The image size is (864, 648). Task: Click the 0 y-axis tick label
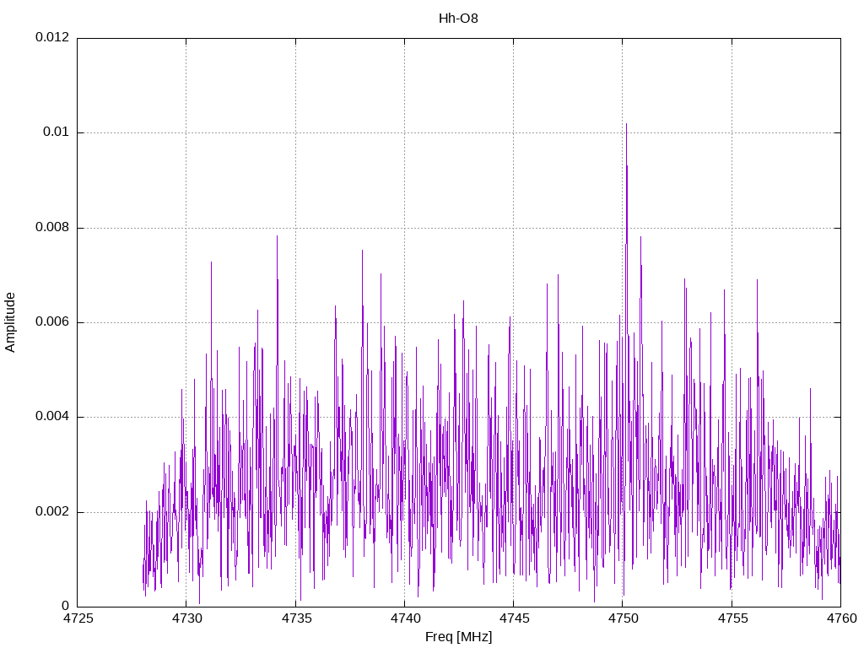(65, 607)
